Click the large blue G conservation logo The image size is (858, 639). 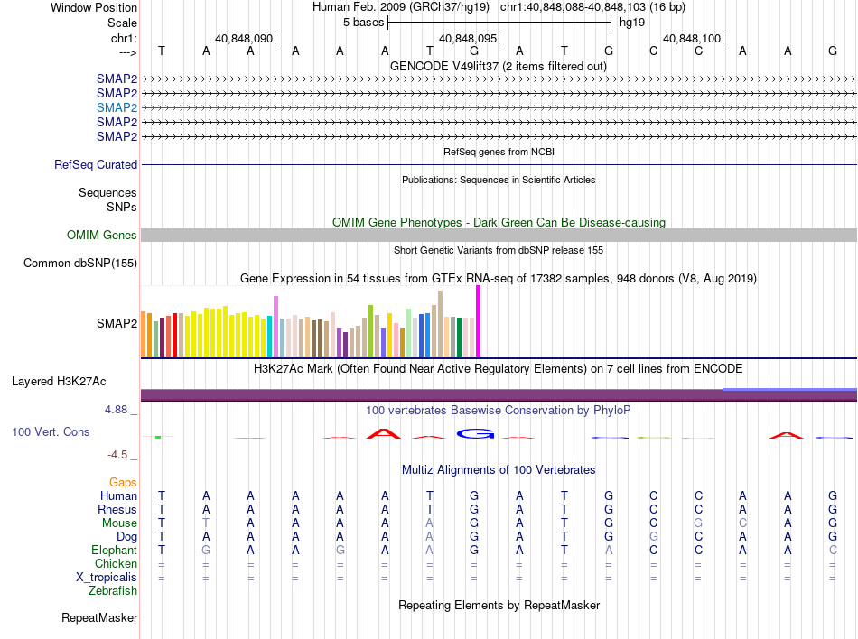point(475,434)
